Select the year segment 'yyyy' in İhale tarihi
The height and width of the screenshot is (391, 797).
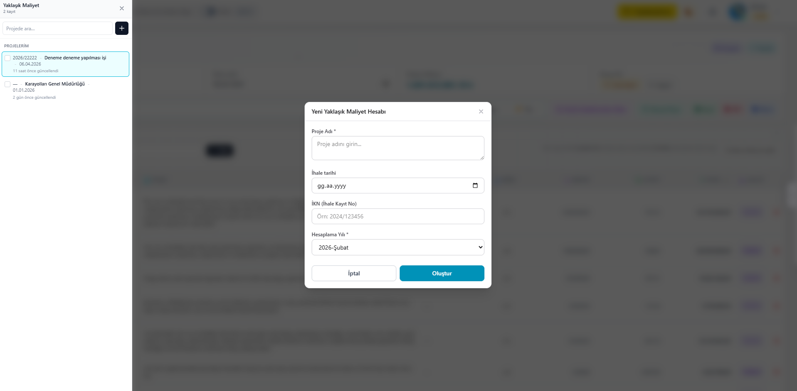[x=340, y=186]
